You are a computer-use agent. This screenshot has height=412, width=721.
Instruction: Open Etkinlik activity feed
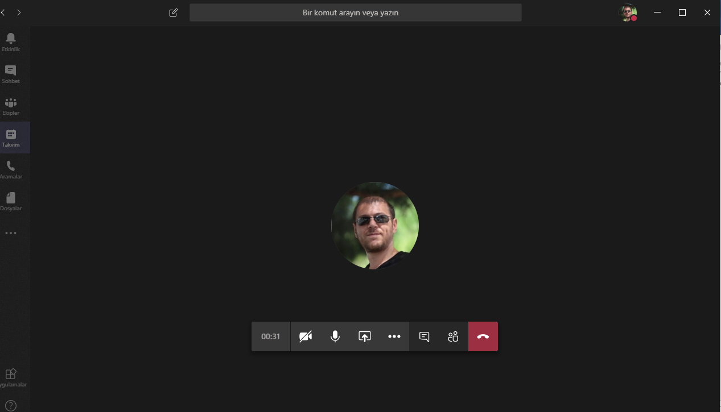[10, 42]
